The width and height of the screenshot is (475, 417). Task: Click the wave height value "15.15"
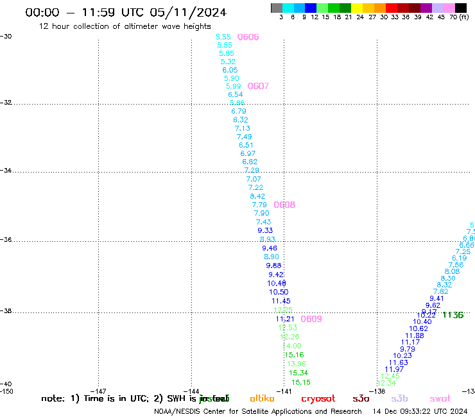click(301, 382)
